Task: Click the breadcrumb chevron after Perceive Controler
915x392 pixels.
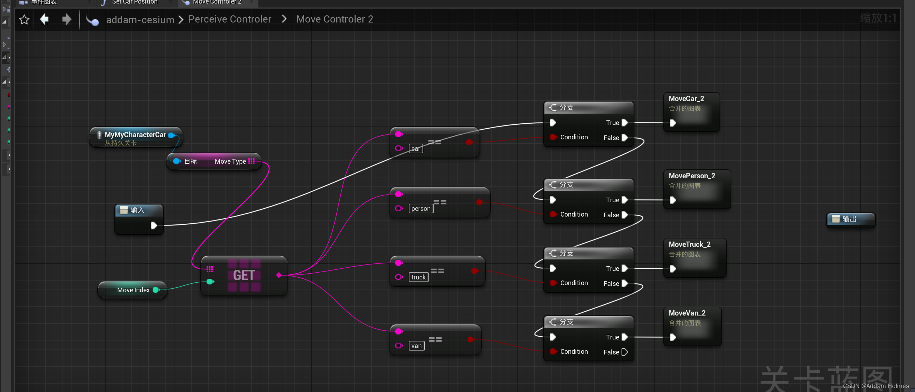Action: pos(284,19)
